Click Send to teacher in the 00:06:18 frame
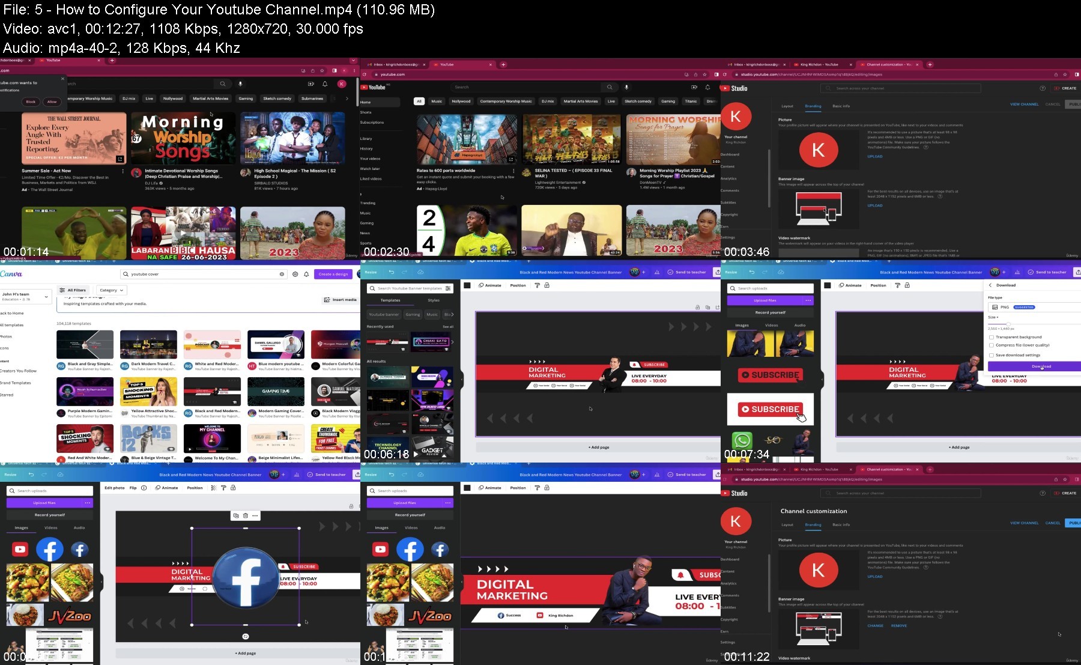 [687, 272]
